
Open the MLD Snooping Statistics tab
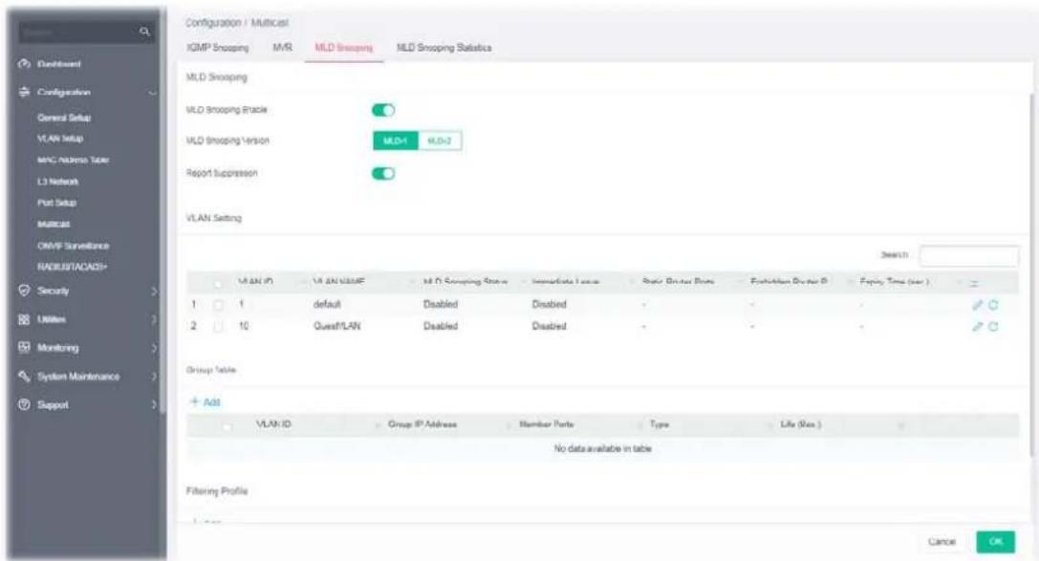pos(444,48)
